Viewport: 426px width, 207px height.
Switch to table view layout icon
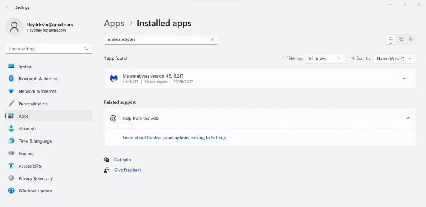(x=411, y=39)
